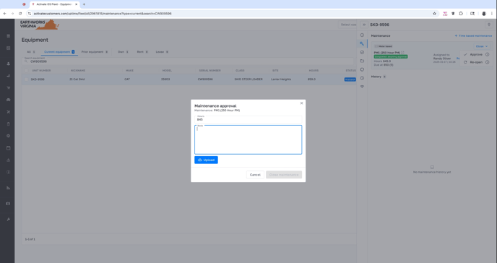Open the wifi signal icon in side panel
Image resolution: width=497 pixels, height=263 pixels.
pos(362,87)
